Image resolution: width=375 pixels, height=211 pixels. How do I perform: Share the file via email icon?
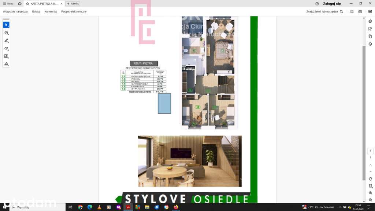[370, 11]
